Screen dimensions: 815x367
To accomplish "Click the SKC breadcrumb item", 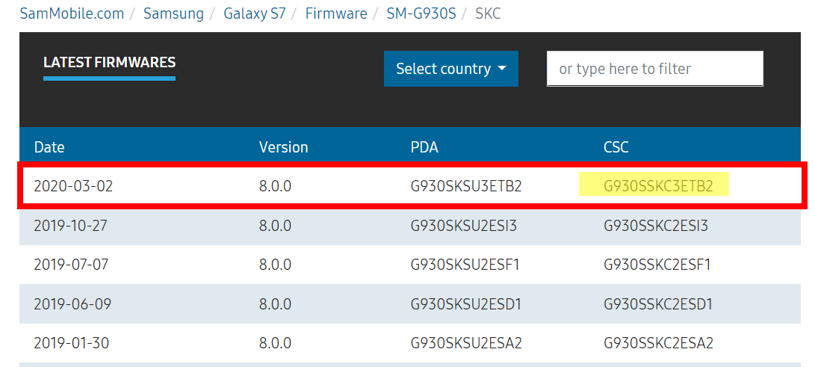I will pyautogui.click(x=488, y=13).
